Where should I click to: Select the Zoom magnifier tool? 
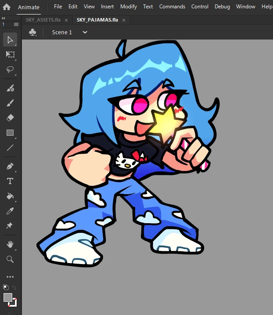click(10, 259)
